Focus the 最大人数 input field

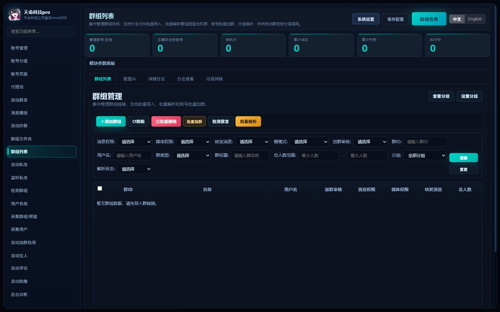(367, 155)
